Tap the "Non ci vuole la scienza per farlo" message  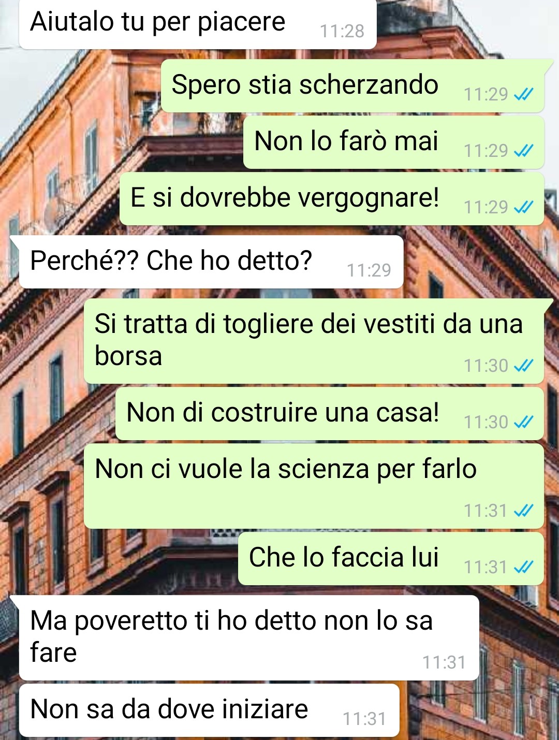pyautogui.click(x=314, y=486)
